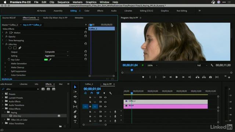Viewport: 235px width, 132px height.
Task: Select the Coffee_2 clip in timeline
Action: (166, 102)
